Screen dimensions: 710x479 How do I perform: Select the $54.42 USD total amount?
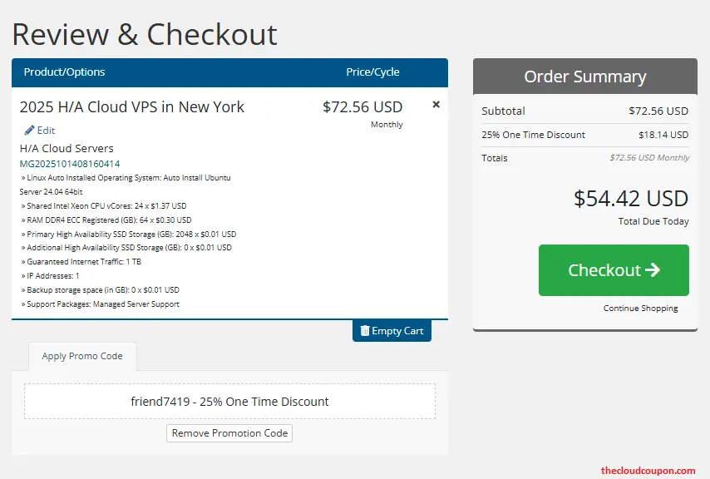[x=630, y=199]
